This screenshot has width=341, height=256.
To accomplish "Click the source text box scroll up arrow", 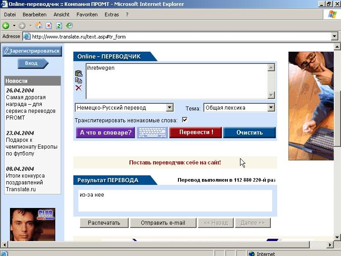I will (271, 68).
